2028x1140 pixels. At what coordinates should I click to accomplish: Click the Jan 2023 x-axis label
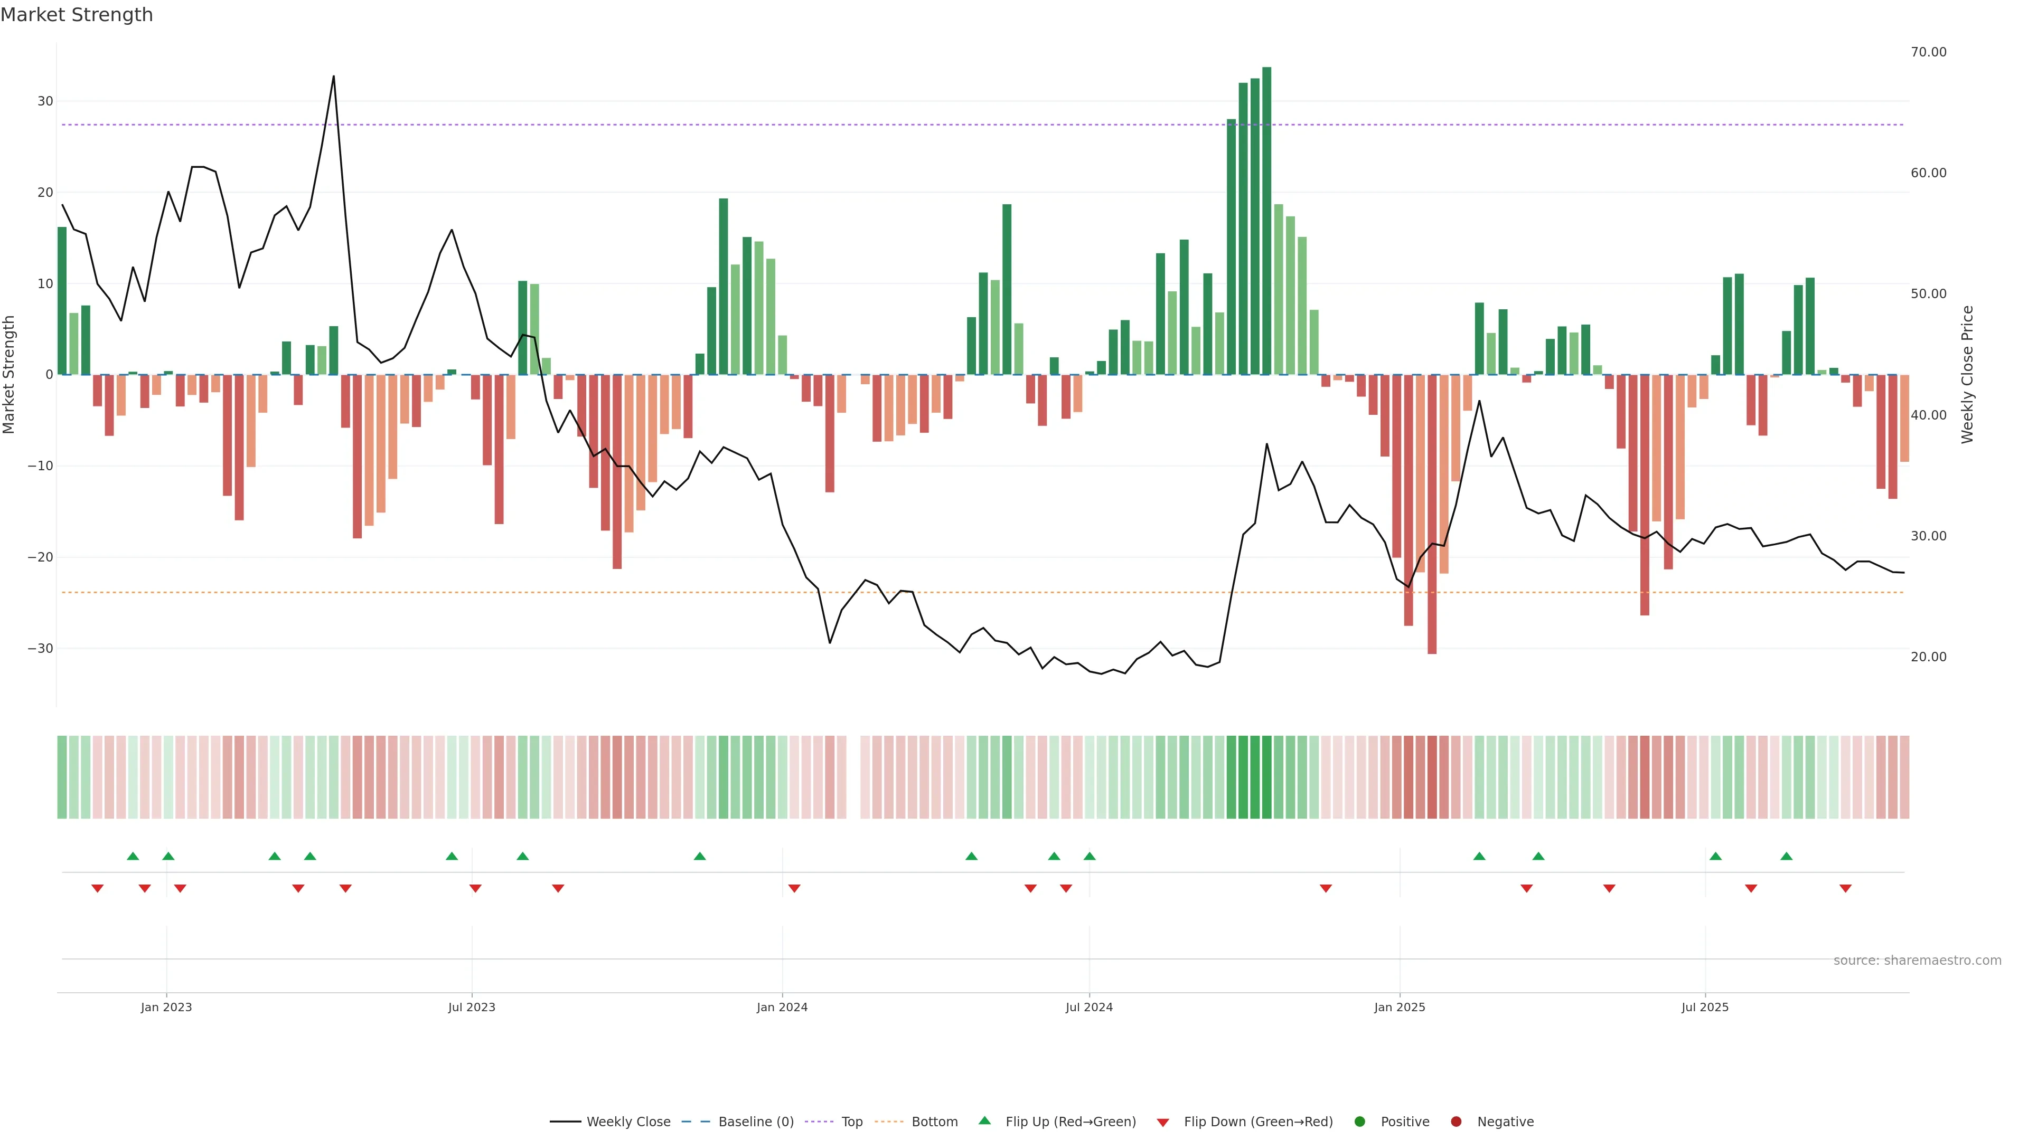(166, 1007)
